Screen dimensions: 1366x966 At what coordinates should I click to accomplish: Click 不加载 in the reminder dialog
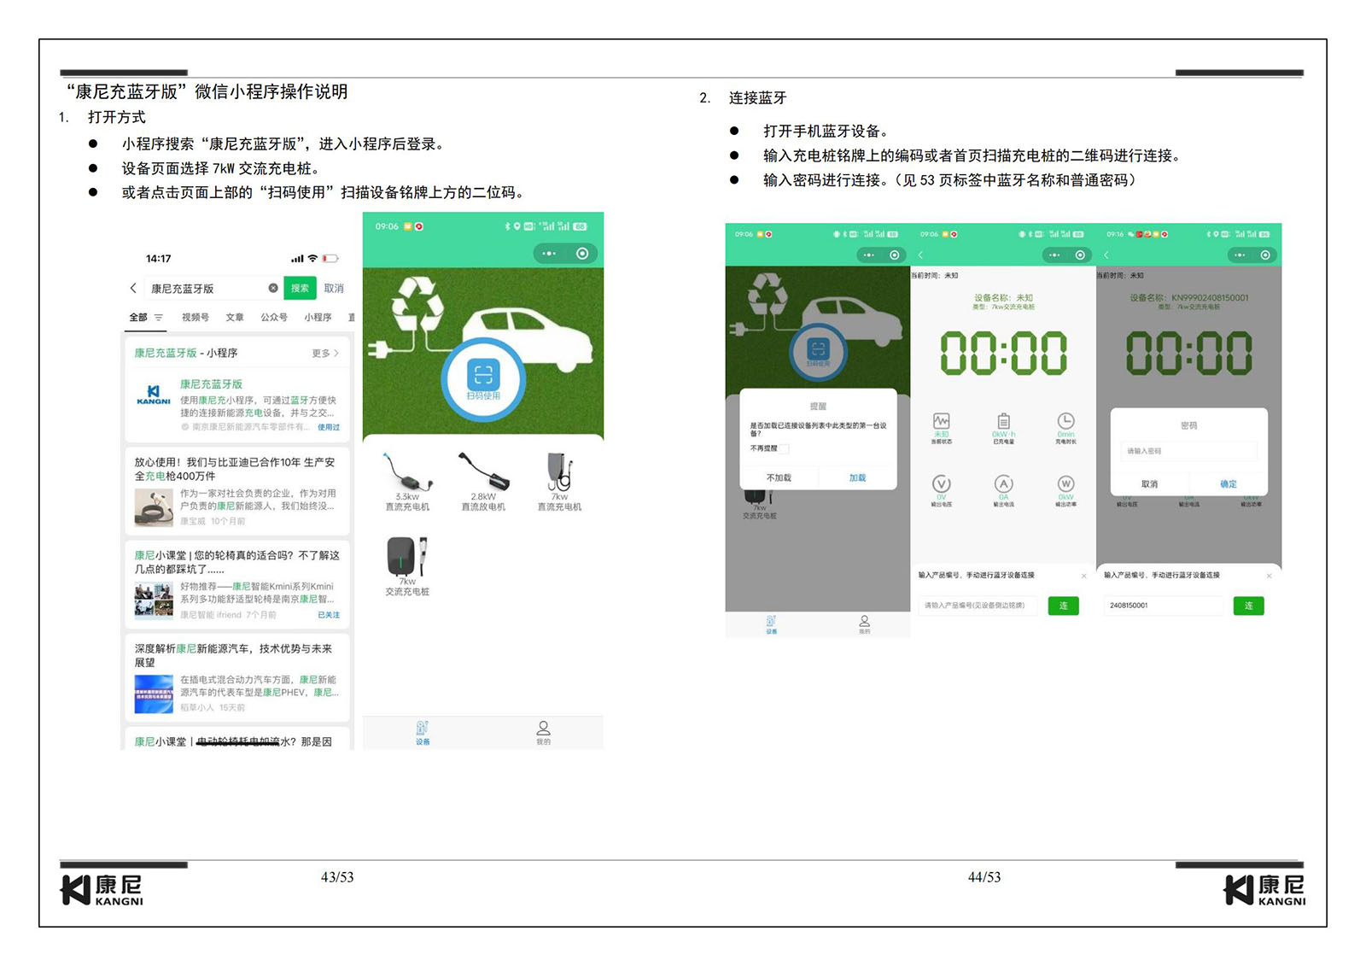tap(779, 478)
